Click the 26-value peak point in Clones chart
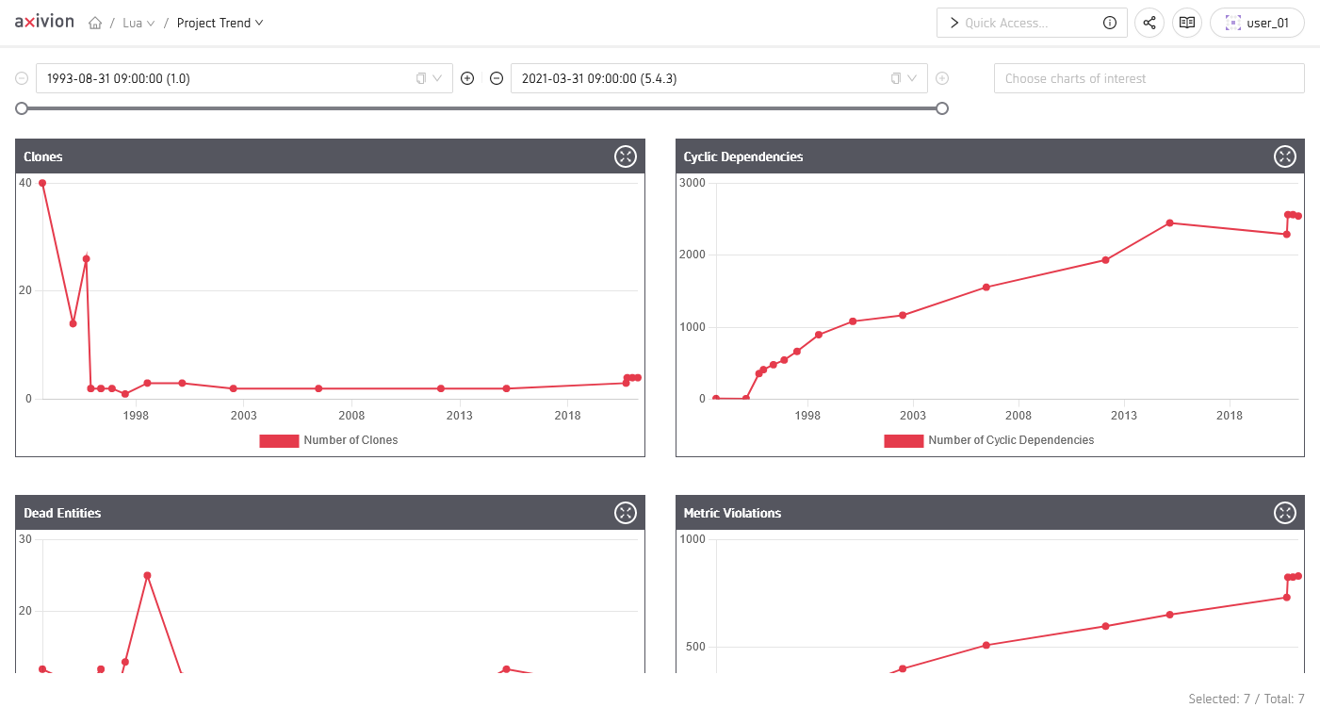 [x=86, y=258]
